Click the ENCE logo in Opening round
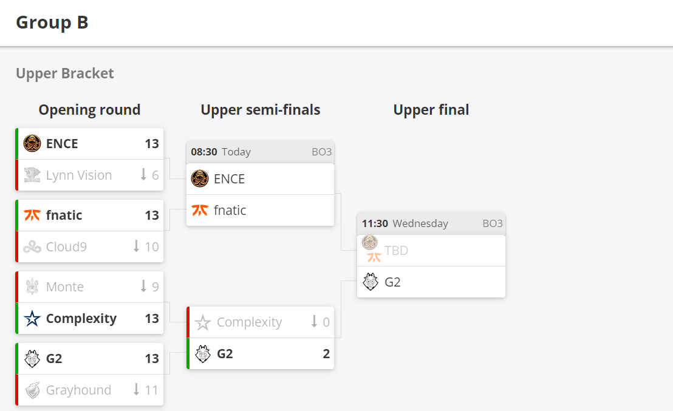The height and width of the screenshot is (411, 673). tap(32, 143)
